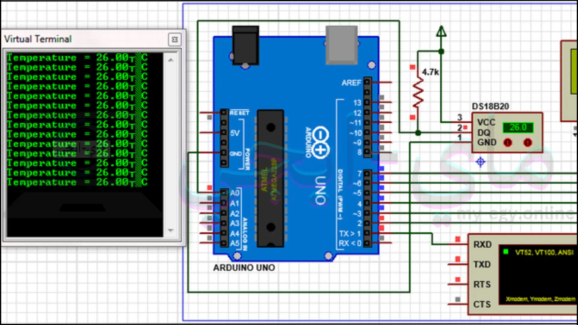Click analog pin A3 on Arduino

pos(224,223)
